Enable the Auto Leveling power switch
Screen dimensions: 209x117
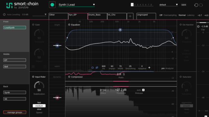[x=4, y=14]
